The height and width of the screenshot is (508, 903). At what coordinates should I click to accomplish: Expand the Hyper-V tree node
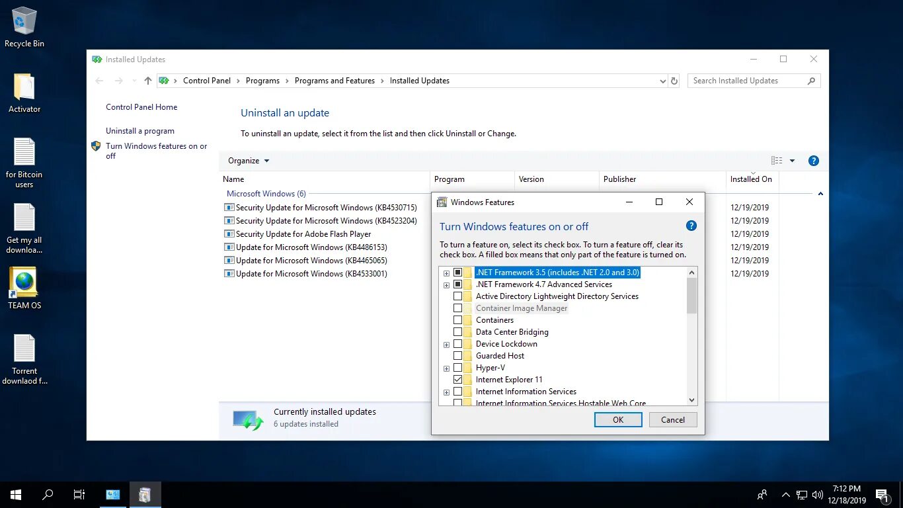(x=446, y=368)
